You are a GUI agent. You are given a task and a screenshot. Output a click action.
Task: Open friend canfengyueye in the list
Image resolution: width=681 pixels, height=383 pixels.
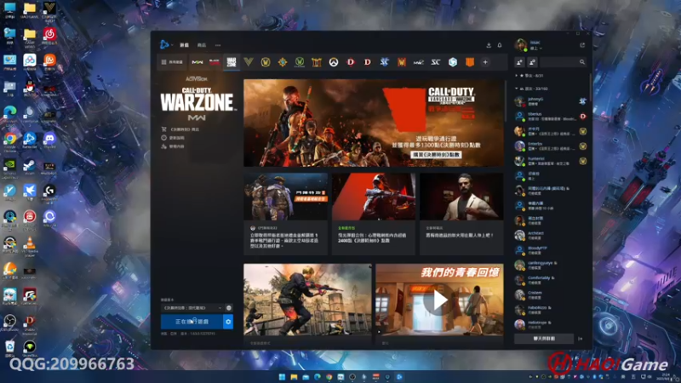550,265
